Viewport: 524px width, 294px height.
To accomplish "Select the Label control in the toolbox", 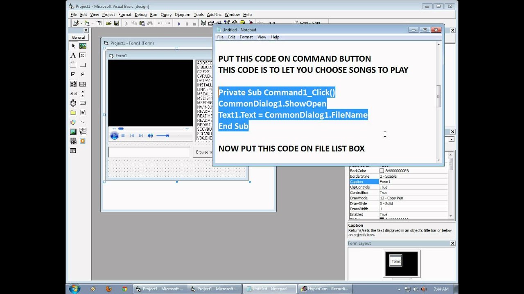I will [73, 56].
